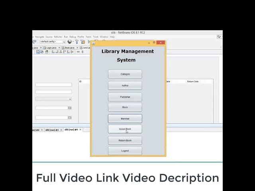The width and height of the screenshot is (255, 191).
Task: Open the Profile menu
Action: coord(80,37)
